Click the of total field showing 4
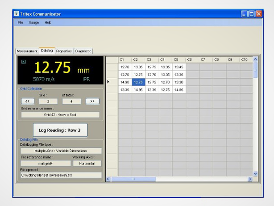This screenshot has height=206, width=274. coord(72,101)
